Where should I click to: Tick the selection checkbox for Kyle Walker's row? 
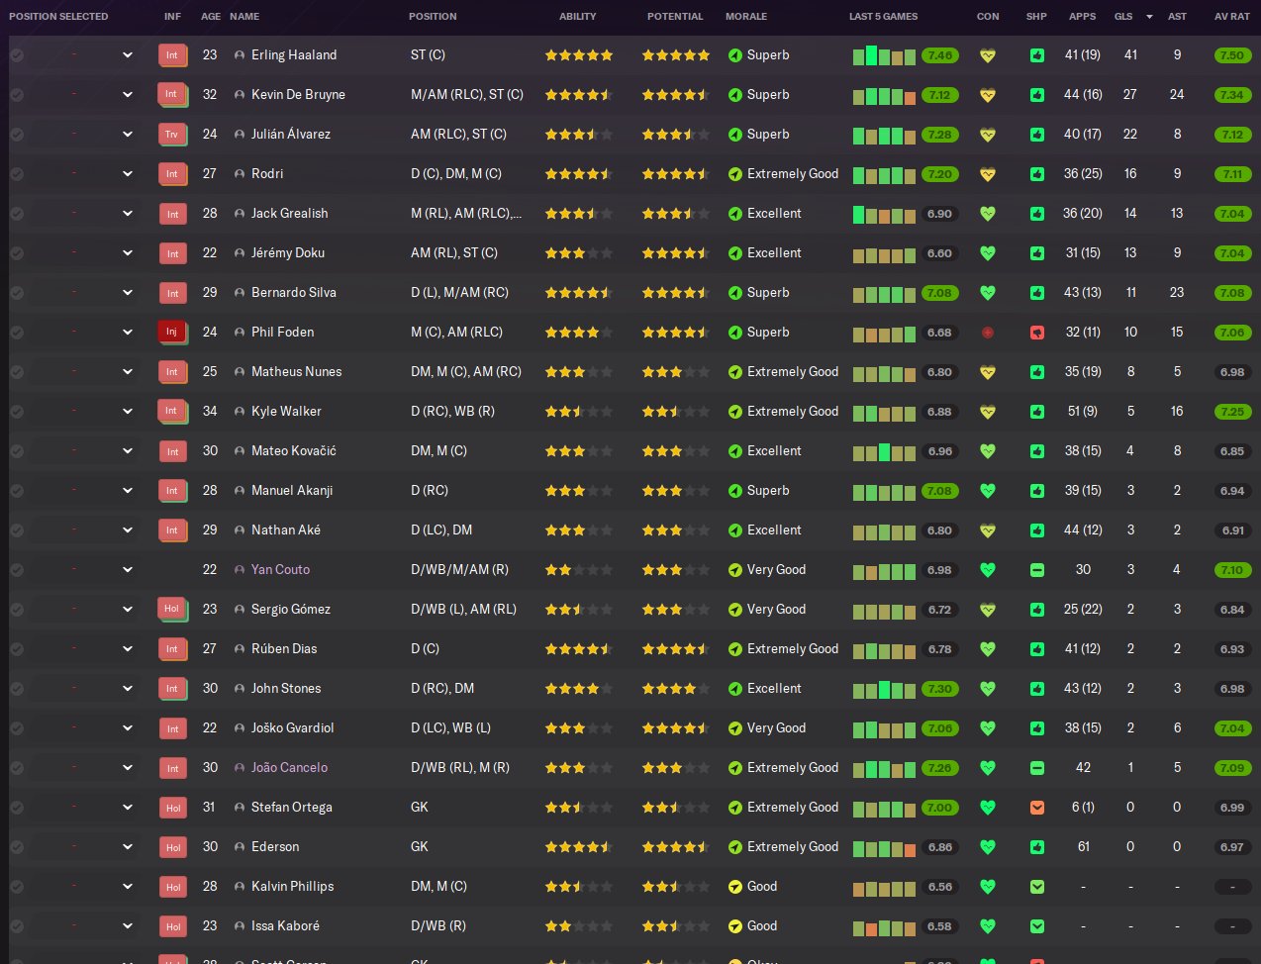pos(17,412)
